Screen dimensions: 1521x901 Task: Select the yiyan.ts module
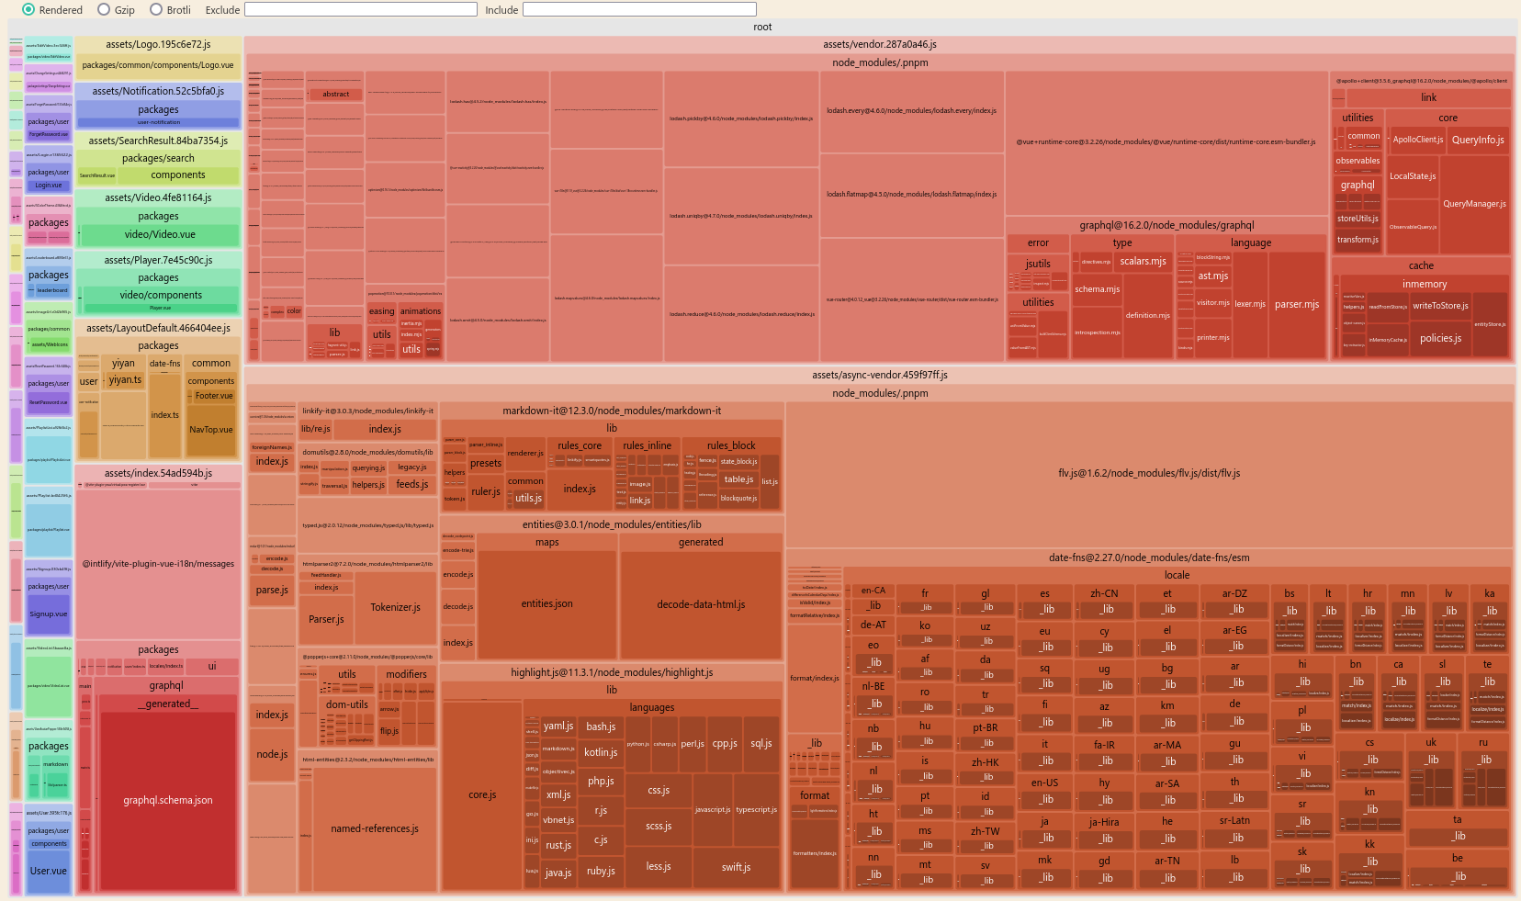tap(125, 380)
